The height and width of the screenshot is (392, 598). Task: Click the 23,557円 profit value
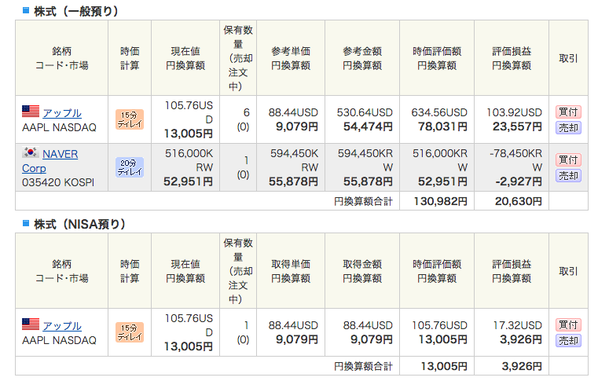pyautogui.click(x=517, y=126)
